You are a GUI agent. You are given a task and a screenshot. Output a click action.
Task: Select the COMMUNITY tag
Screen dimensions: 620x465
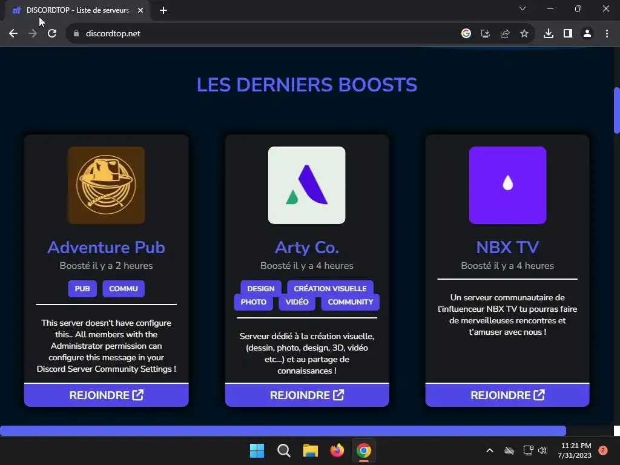coord(351,302)
